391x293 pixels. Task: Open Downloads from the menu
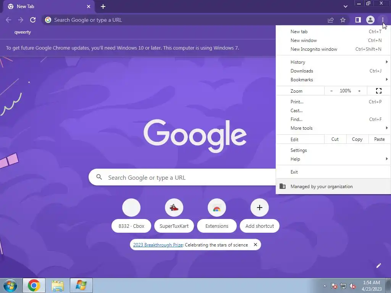pyautogui.click(x=333, y=71)
